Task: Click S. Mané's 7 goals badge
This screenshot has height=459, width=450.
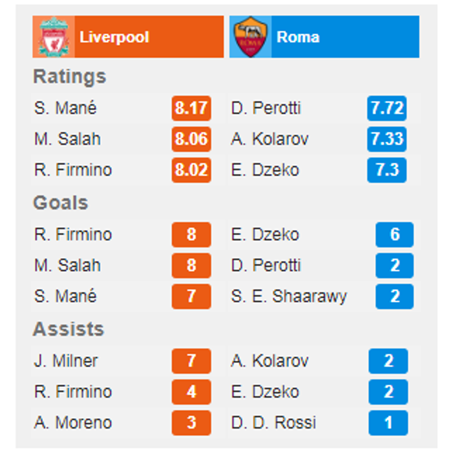Action: pyautogui.click(x=191, y=296)
